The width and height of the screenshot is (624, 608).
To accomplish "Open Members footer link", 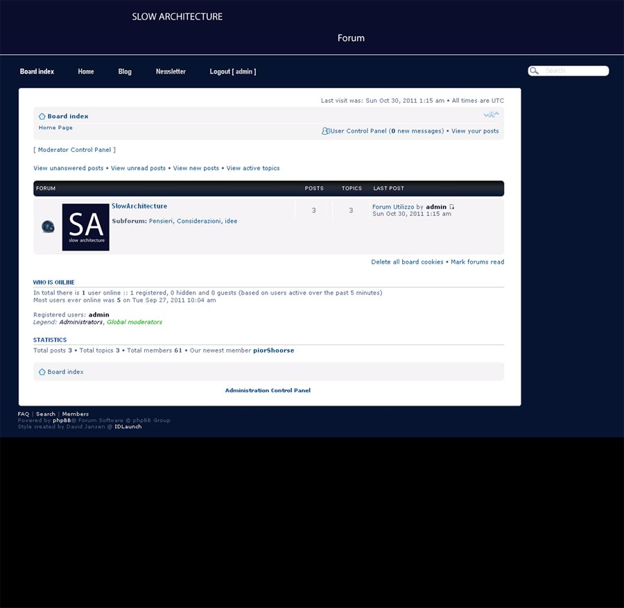I will pyautogui.click(x=75, y=414).
